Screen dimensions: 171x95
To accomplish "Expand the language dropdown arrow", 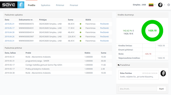I will coord(155,5).
